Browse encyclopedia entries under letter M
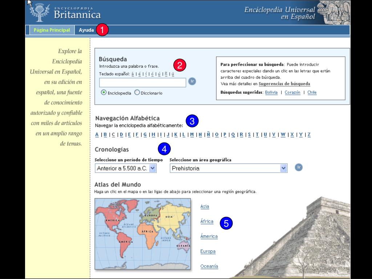372x279 pixels. [x=192, y=135]
